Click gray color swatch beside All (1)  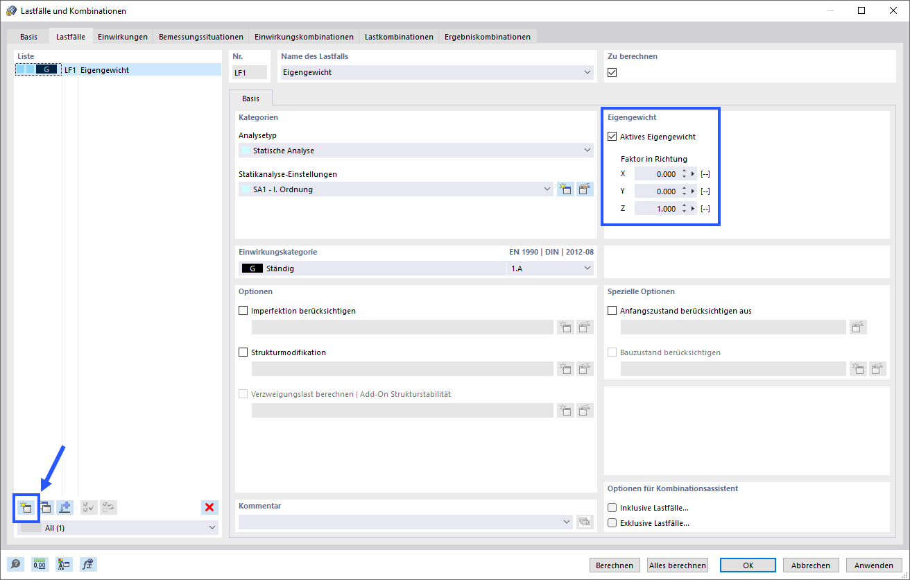[x=31, y=528]
